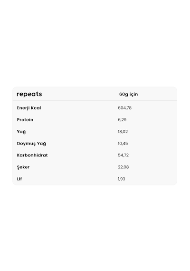
Task: Select the 54,72 carbohydrate value
Action: tap(123, 155)
